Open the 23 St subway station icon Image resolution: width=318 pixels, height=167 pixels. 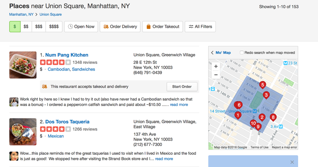285,63
